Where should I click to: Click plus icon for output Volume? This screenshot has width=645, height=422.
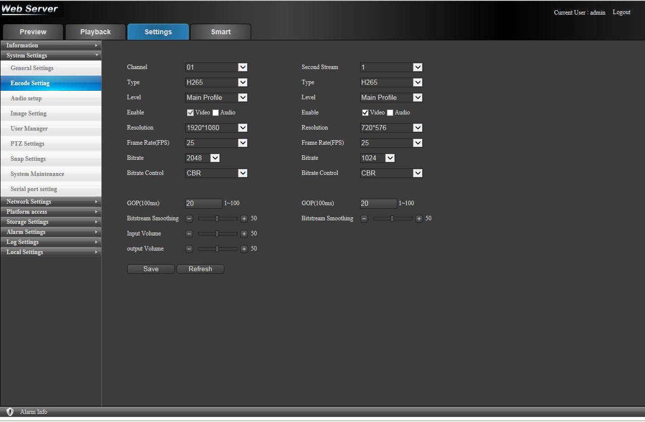click(244, 249)
